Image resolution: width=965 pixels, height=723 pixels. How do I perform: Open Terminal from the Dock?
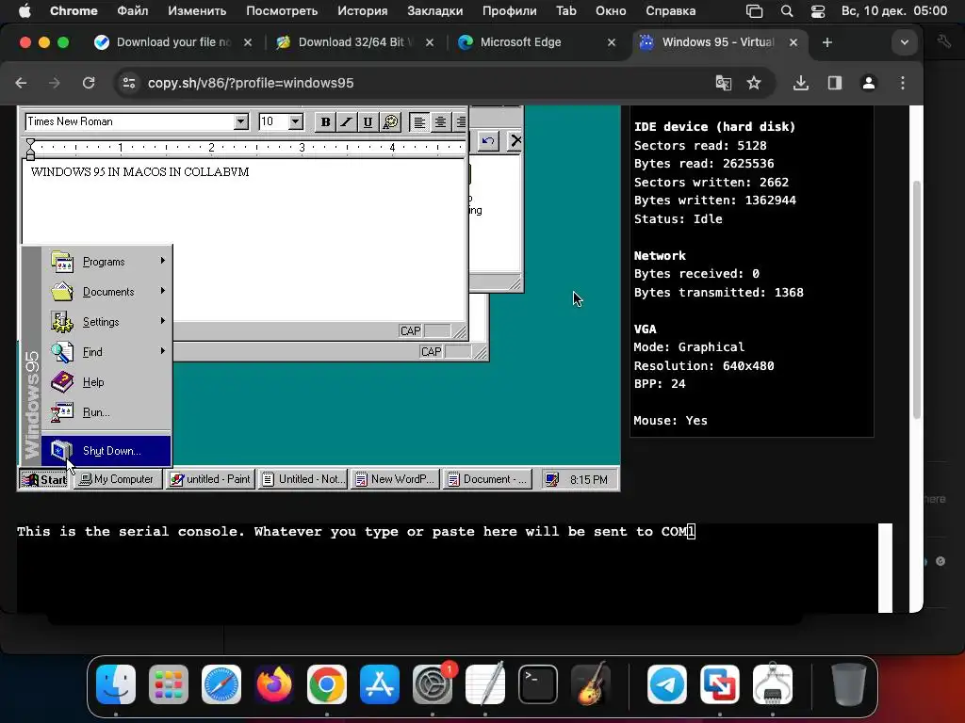click(538, 684)
